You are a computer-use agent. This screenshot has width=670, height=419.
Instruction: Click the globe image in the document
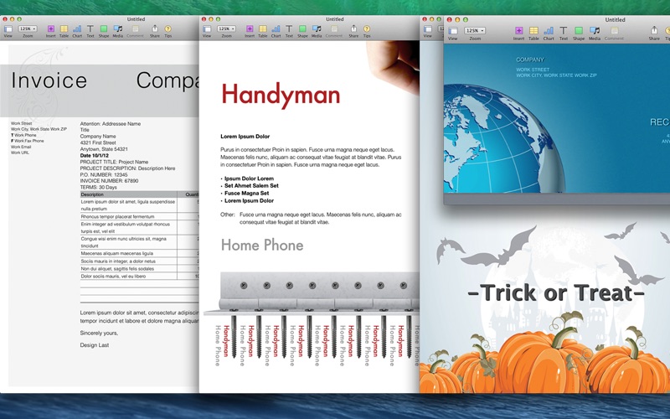(x=504, y=138)
